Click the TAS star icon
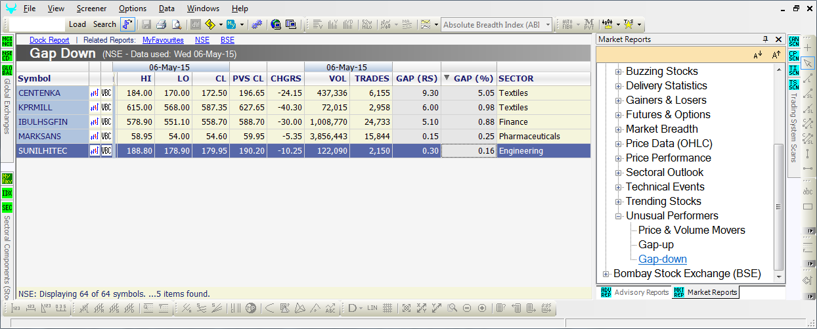817x329 pixels. click(x=629, y=24)
